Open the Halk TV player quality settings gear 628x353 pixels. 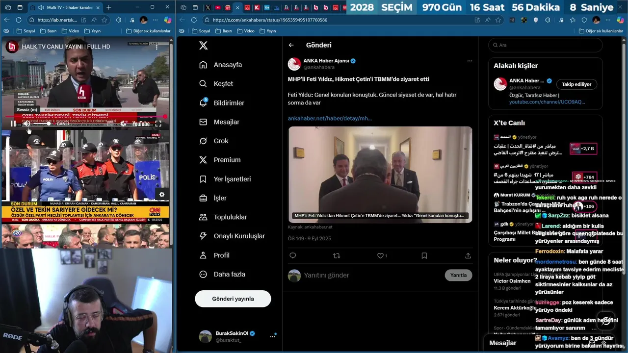(x=123, y=124)
